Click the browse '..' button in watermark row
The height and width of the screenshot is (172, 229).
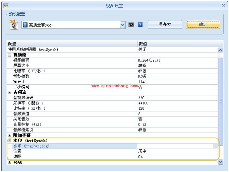point(215,146)
